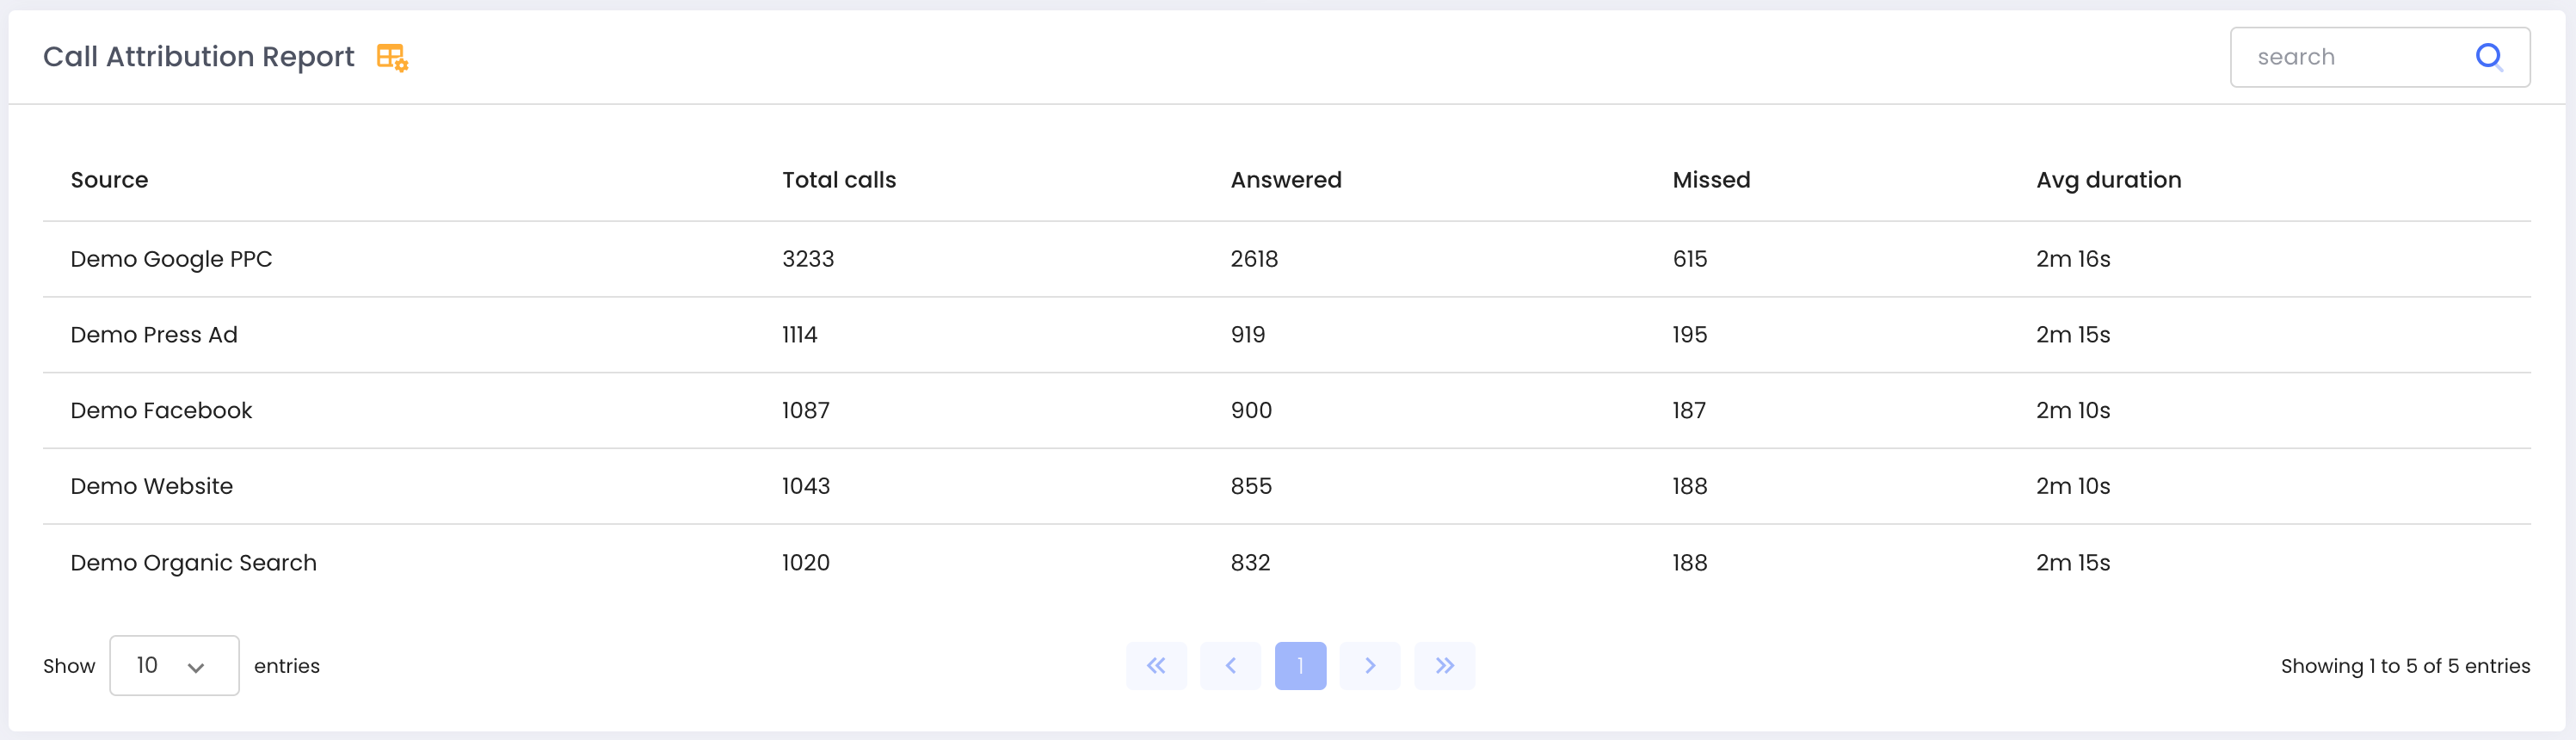Select the Demo Press Ad row
The height and width of the screenshot is (740, 2576).
(x=1287, y=335)
